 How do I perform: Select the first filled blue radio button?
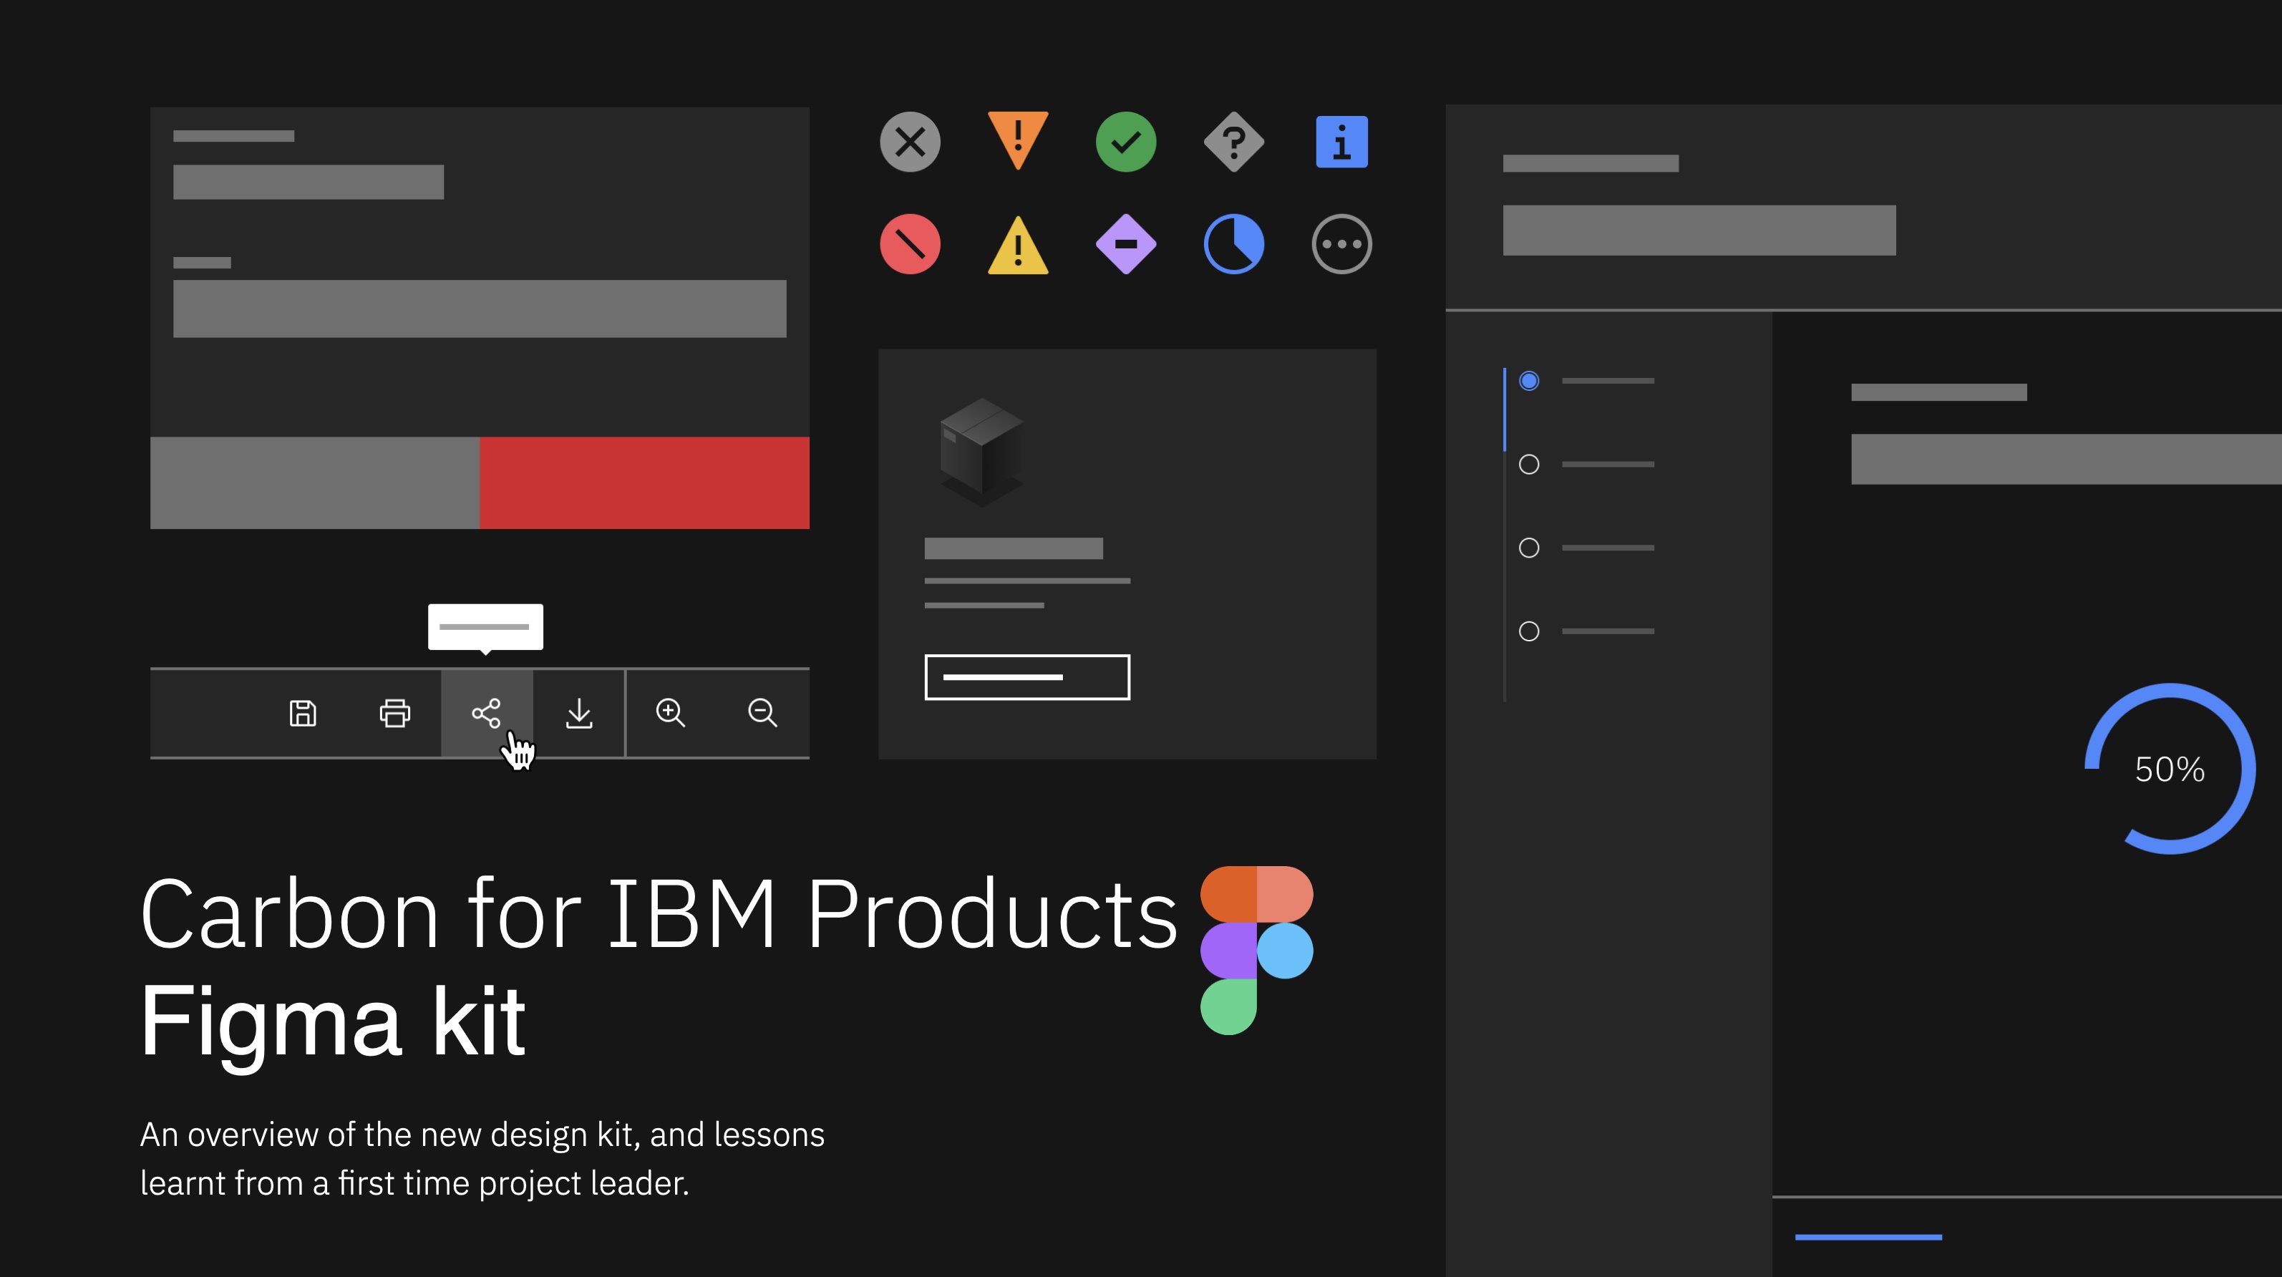point(1529,381)
